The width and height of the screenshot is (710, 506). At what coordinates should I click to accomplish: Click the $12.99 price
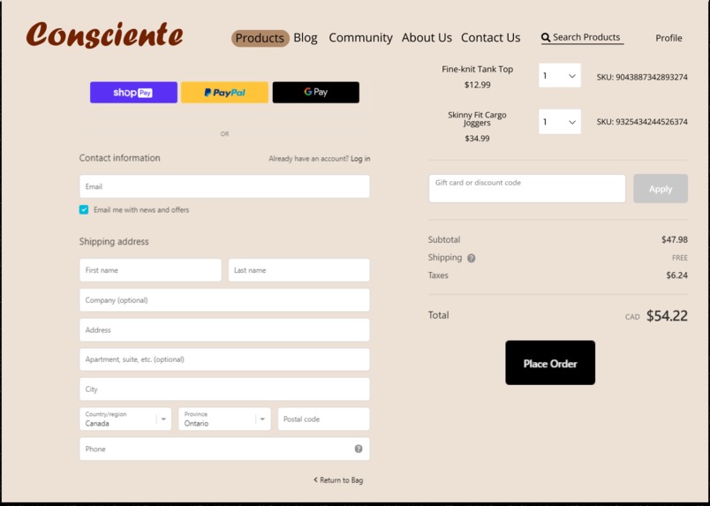[477, 85]
